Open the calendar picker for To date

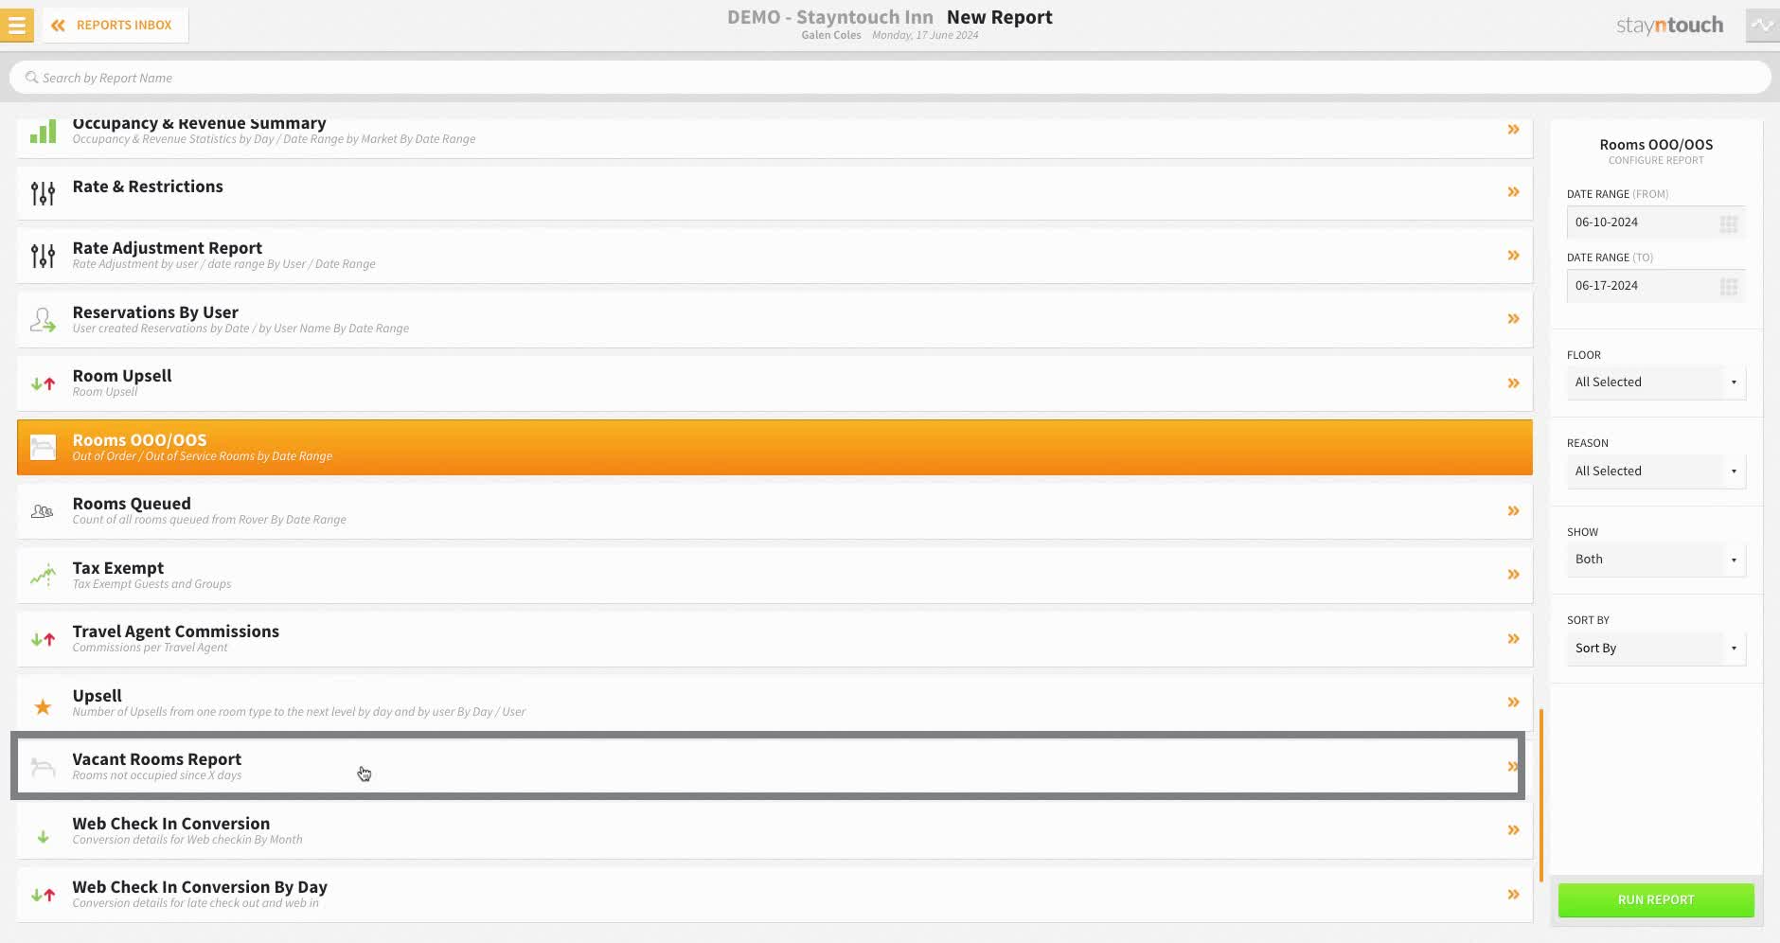[x=1729, y=287]
